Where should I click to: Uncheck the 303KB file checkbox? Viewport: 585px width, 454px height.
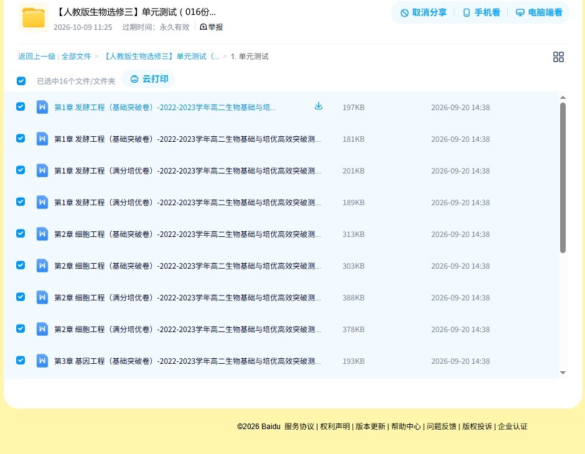point(21,265)
